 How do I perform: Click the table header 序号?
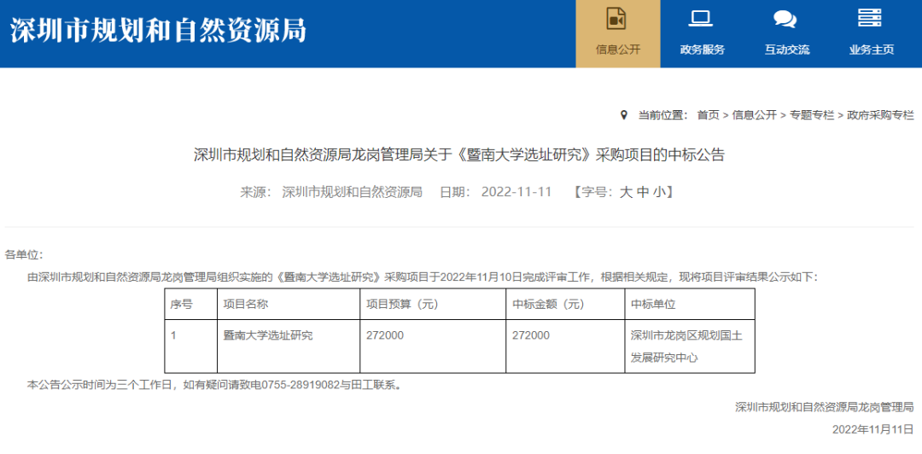click(181, 304)
